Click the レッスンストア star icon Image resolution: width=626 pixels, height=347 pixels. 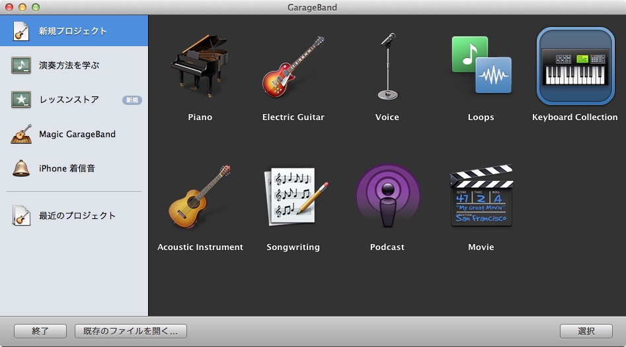click(x=21, y=100)
